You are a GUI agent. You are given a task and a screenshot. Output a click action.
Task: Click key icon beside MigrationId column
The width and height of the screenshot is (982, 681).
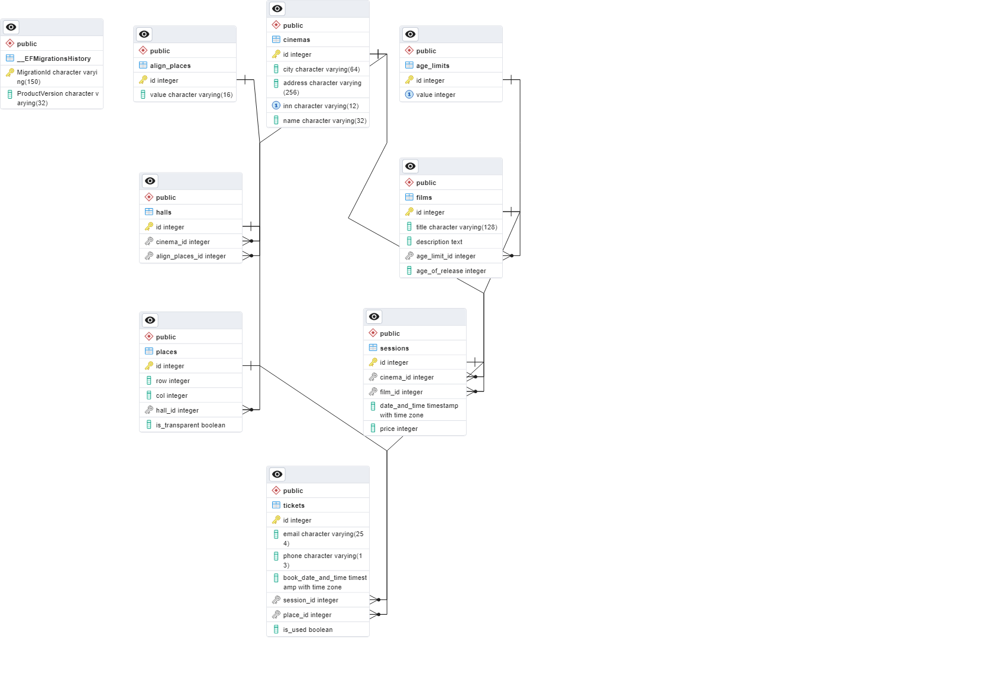(9, 73)
